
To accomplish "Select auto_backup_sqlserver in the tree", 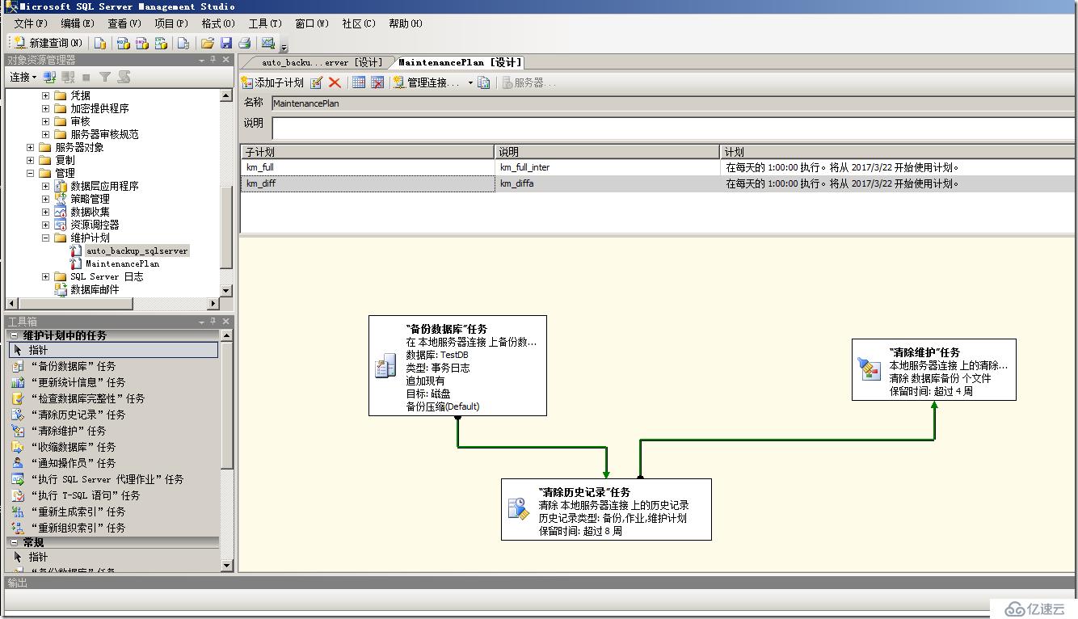I will click(137, 251).
